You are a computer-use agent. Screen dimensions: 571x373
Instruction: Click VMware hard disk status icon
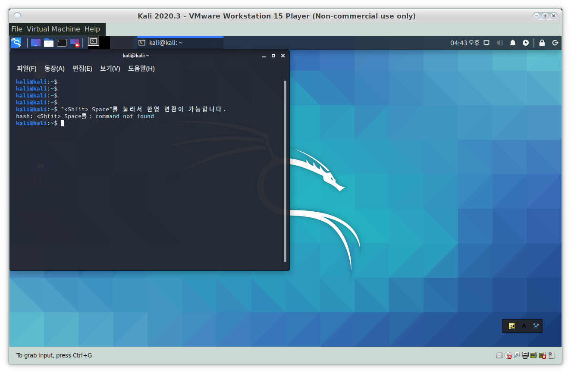[x=499, y=356]
